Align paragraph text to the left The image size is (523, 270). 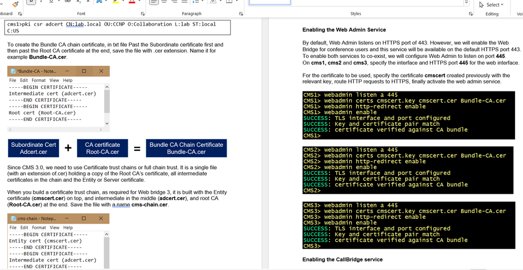point(154,2)
